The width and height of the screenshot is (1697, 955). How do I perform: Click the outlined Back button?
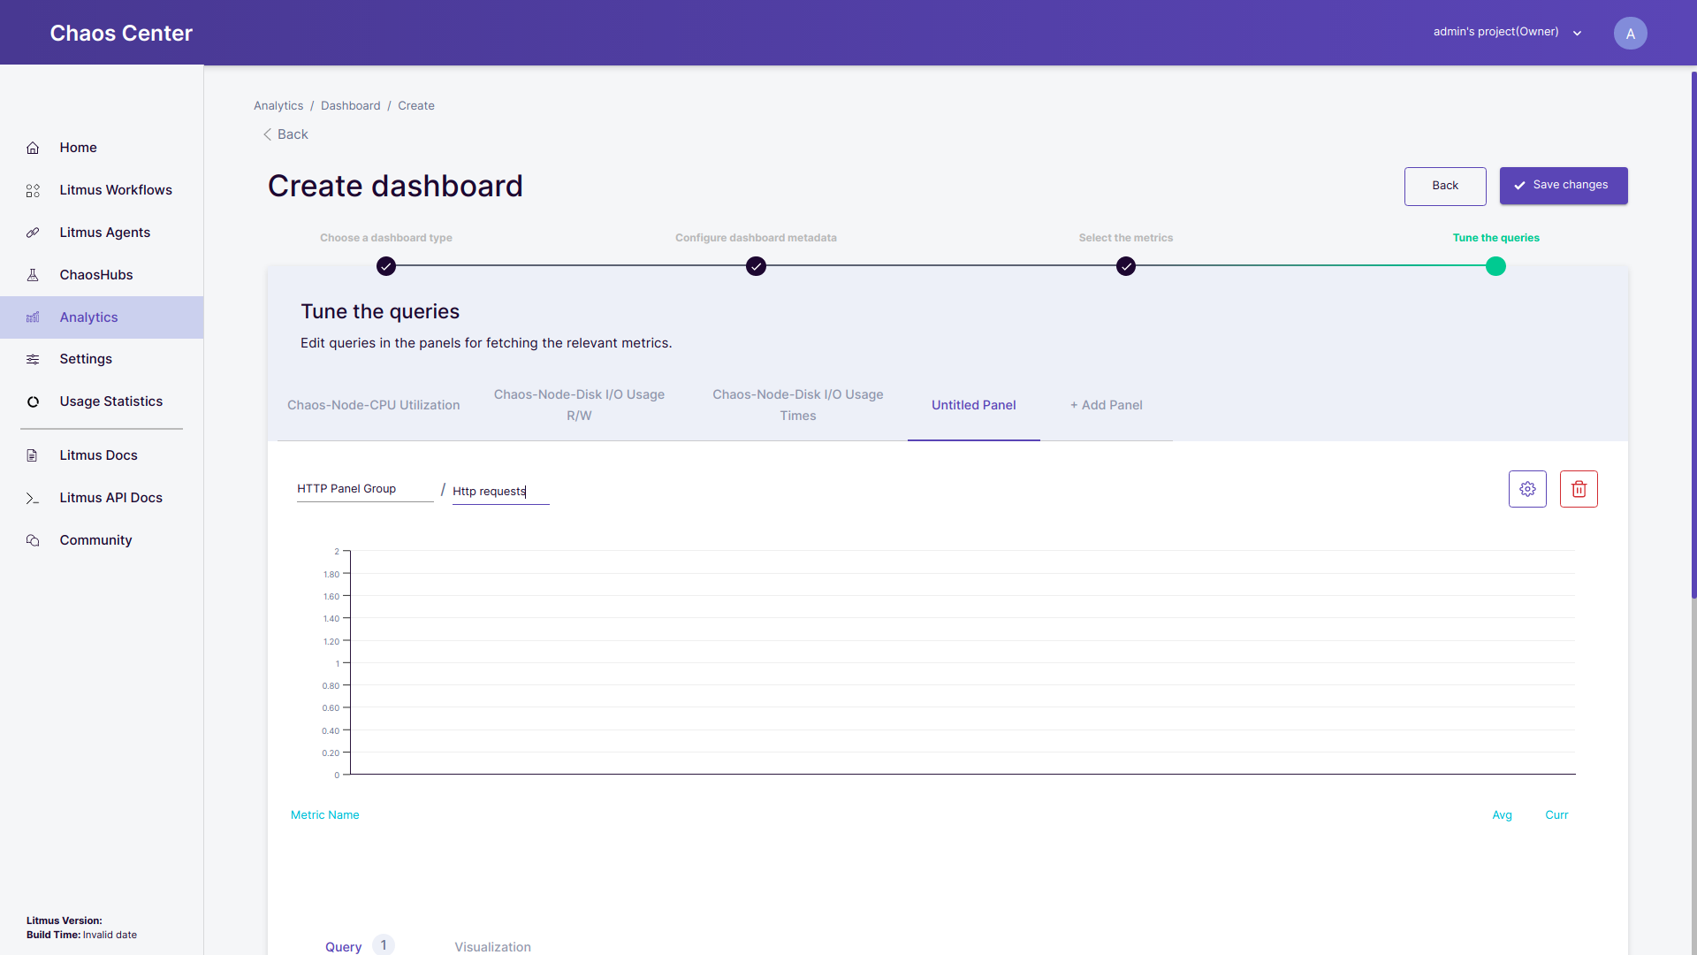(1444, 186)
